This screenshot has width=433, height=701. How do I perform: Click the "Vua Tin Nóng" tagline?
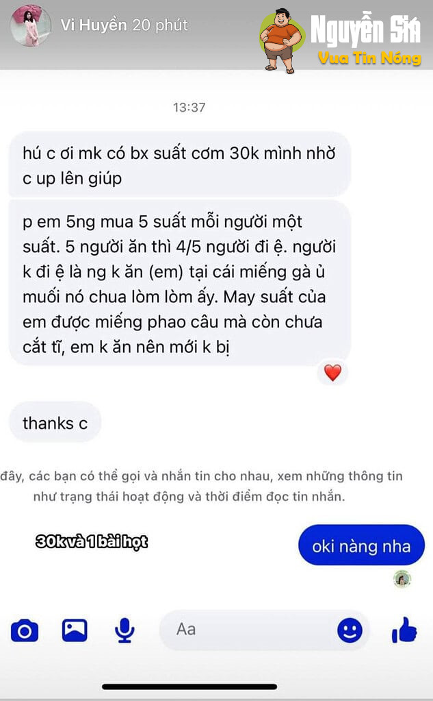tap(369, 58)
